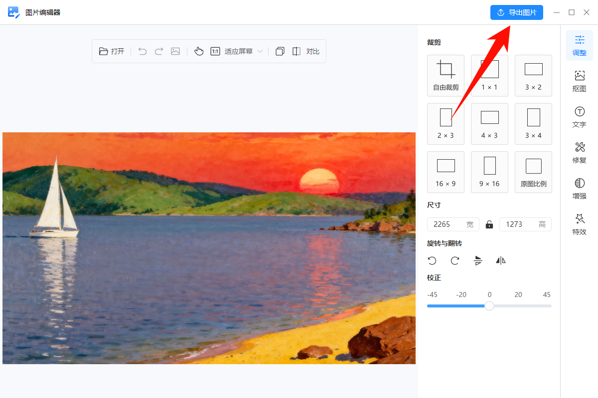Click the undo arrow in toolbar
The image size is (598, 398).
(143, 51)
